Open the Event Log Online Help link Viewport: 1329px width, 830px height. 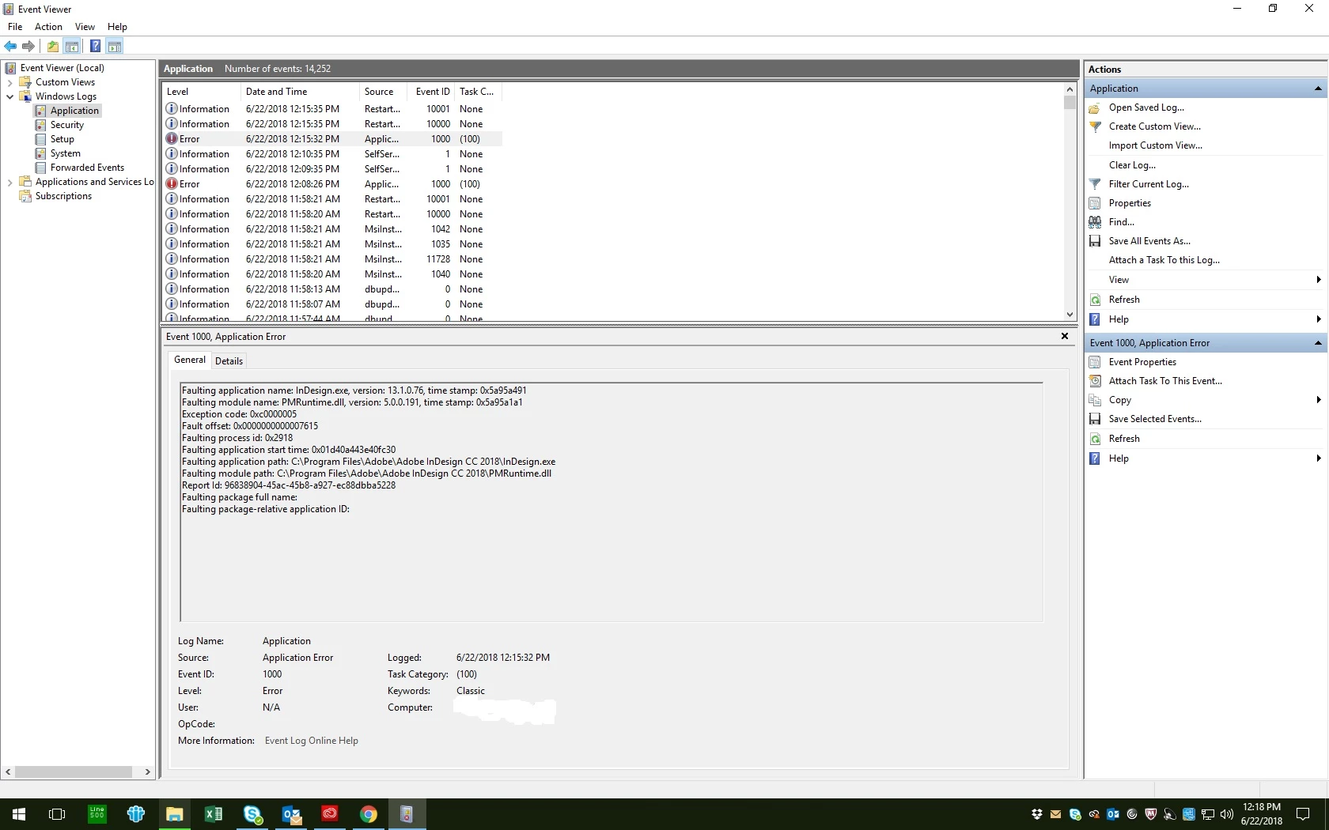(x=312, y=741)
